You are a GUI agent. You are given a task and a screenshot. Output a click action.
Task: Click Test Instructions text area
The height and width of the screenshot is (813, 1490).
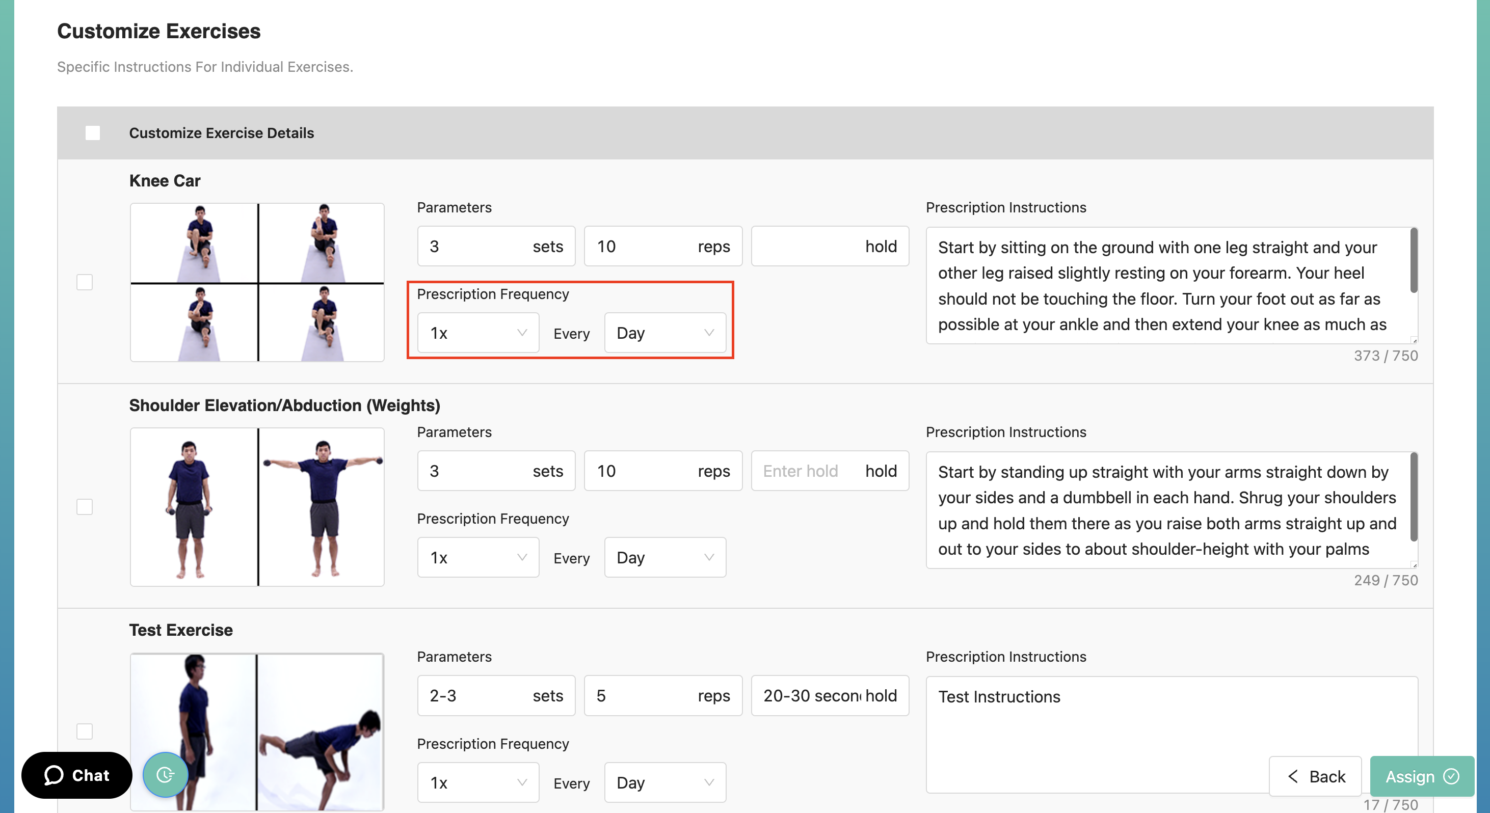coord(1099,728)
